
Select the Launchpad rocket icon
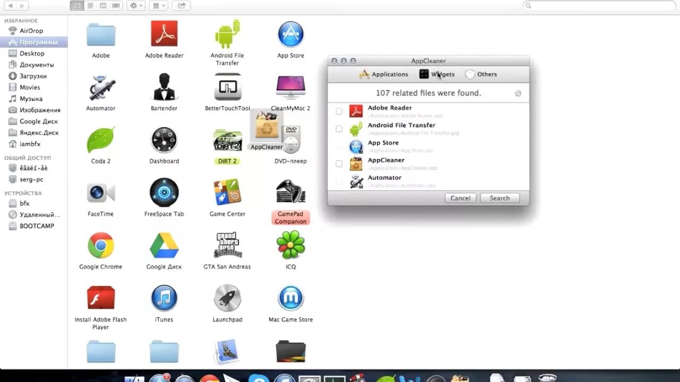227,298
